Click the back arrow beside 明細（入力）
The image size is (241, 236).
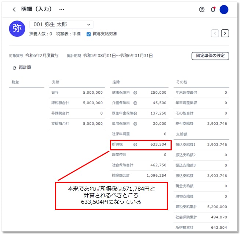pos(14,10)
